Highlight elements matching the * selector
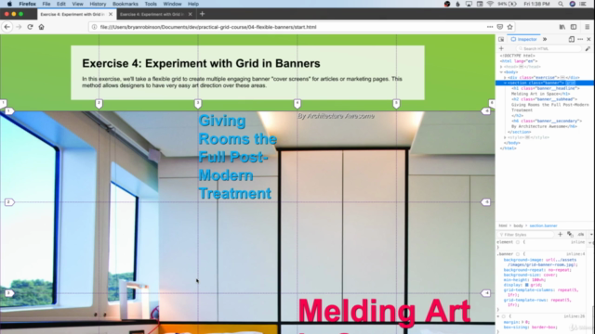595x334 pixels. point(504,316)
